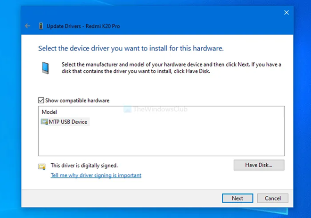Select MTP USB Device in the model list
Image resolution: width=311 pixels, height=218 pixels.
coord(68,122)
